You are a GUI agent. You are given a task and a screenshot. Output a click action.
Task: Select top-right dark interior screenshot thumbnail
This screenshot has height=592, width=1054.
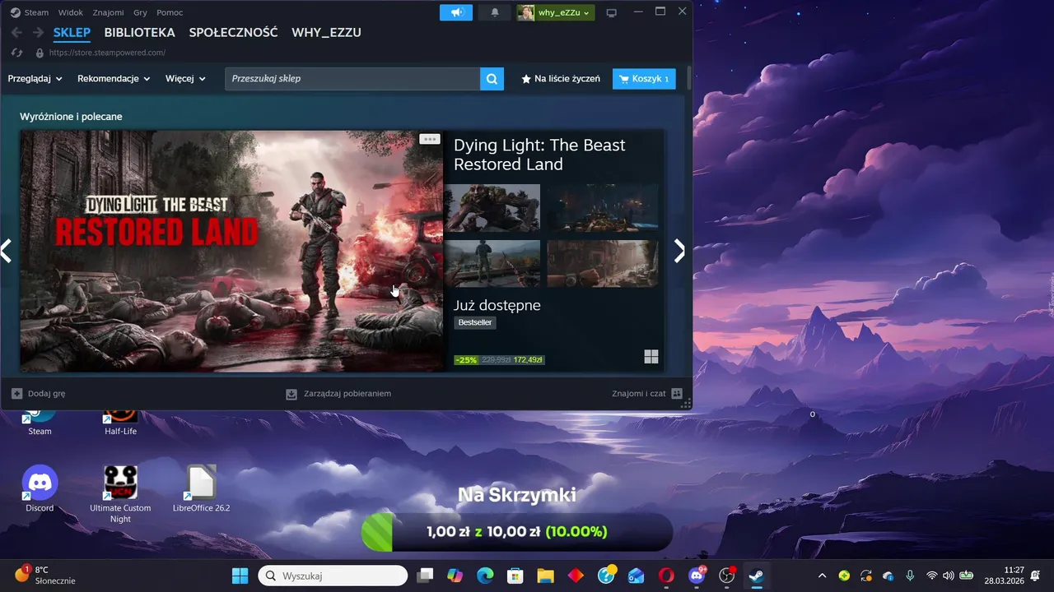click(x=603, y=208)
